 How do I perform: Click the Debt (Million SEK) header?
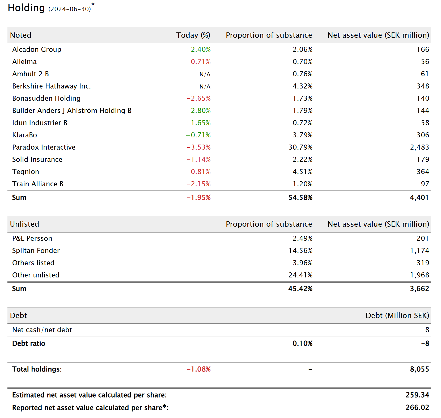[397, 315]
